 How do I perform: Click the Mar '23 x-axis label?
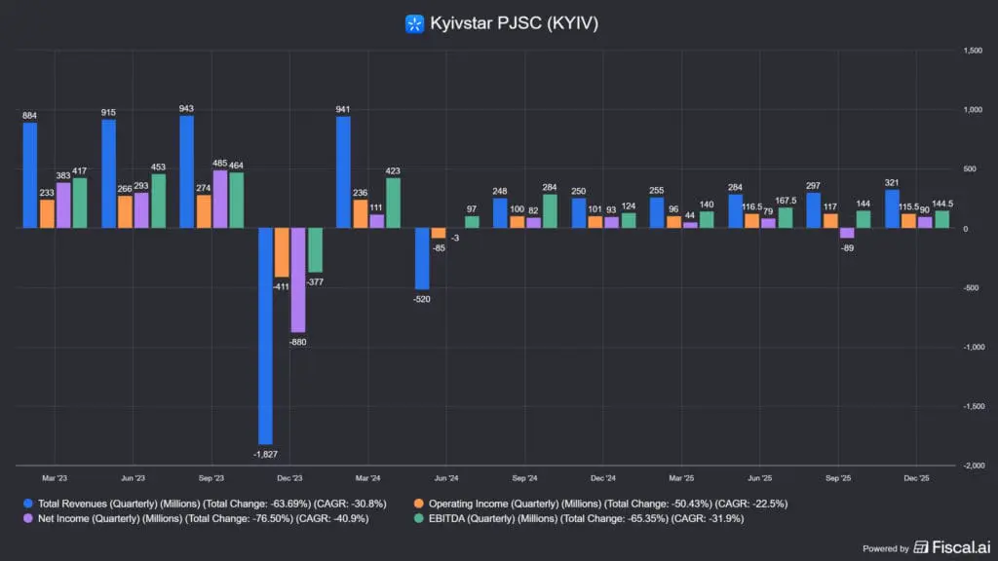tap(55, 478)
